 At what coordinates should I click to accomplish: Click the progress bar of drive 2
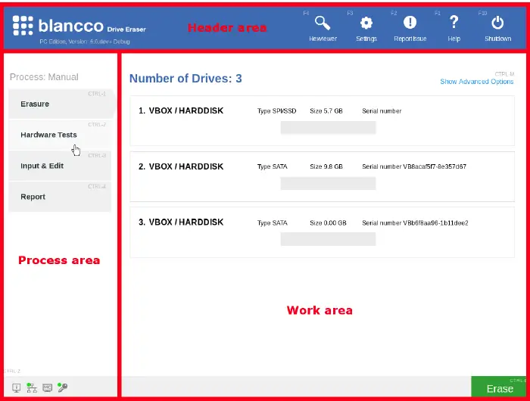coord(328,183)
